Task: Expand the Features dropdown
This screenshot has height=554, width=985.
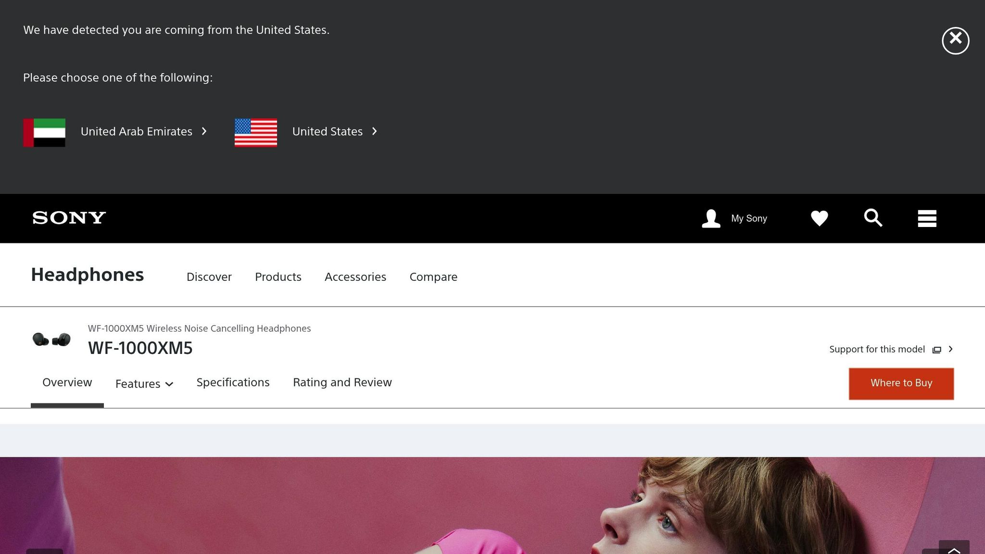Action: pyautogui.click(x=144, y=384)
